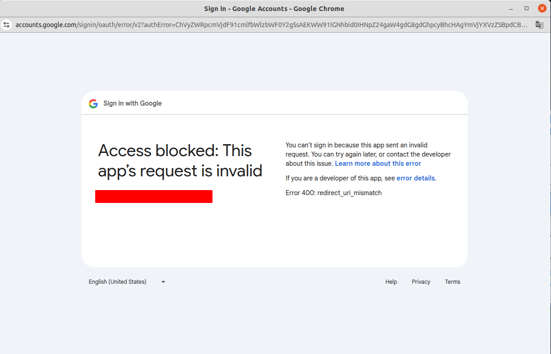Click the Error 400: redirect_uri_mismatch text

pyautogui.click(x=333, y=193)
